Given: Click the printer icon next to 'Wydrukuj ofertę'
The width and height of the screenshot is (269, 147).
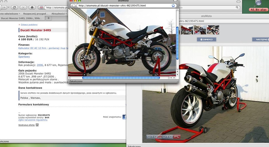Looking at the screenshot, I should pos(37,125).
